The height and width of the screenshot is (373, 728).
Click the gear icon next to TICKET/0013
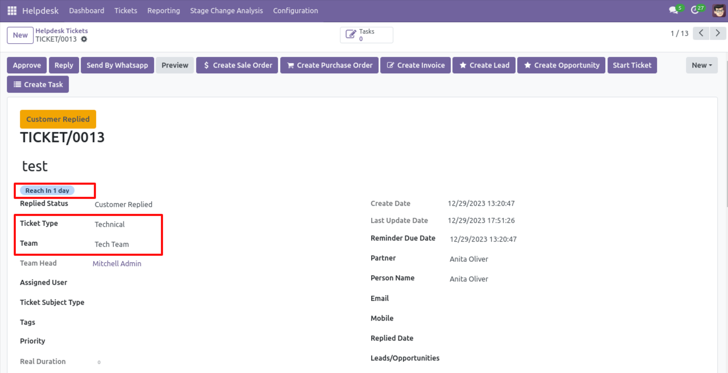point(84,39)
